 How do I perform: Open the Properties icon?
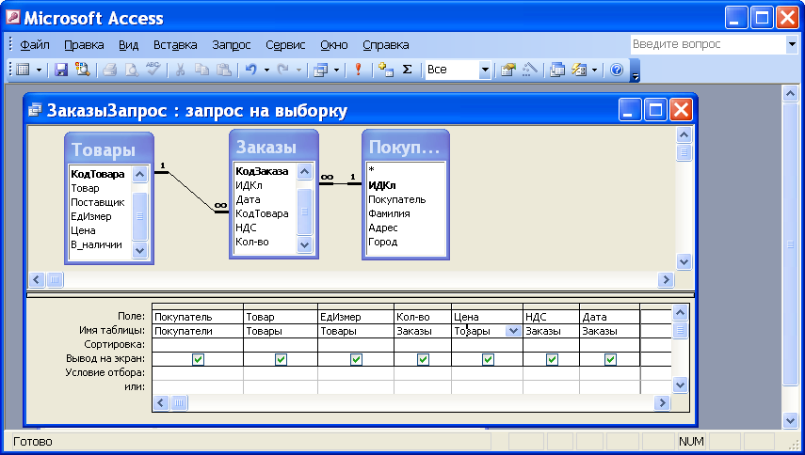point(508,70)
